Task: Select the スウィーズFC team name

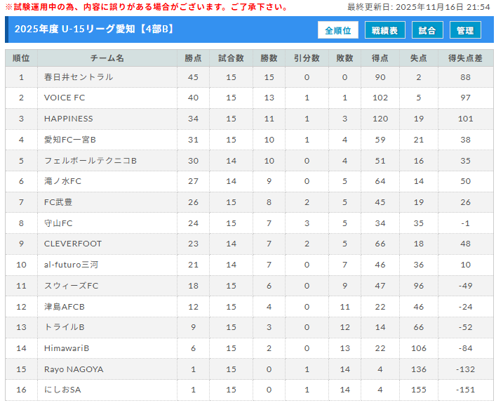Action: (71, 286)
